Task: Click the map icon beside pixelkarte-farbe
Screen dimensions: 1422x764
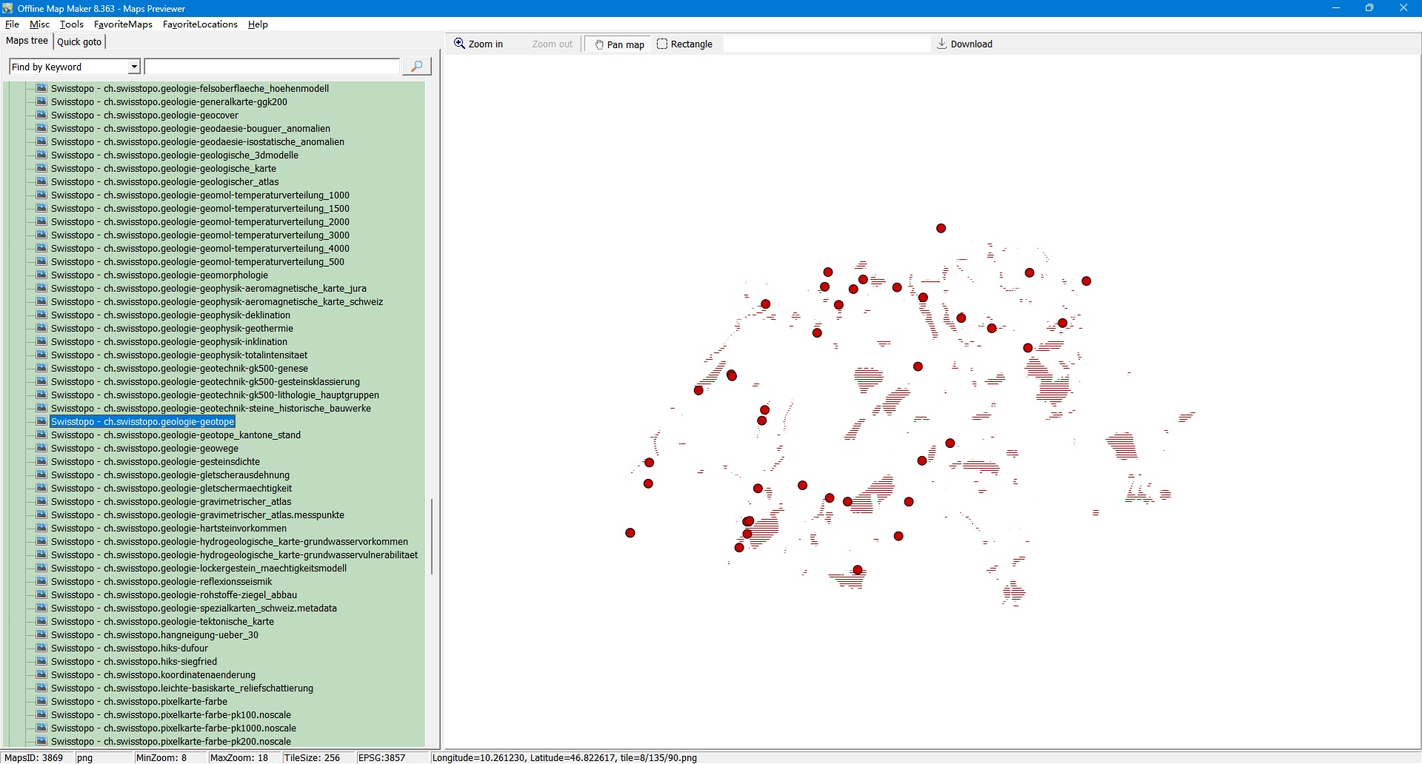Action: [41, 702]
